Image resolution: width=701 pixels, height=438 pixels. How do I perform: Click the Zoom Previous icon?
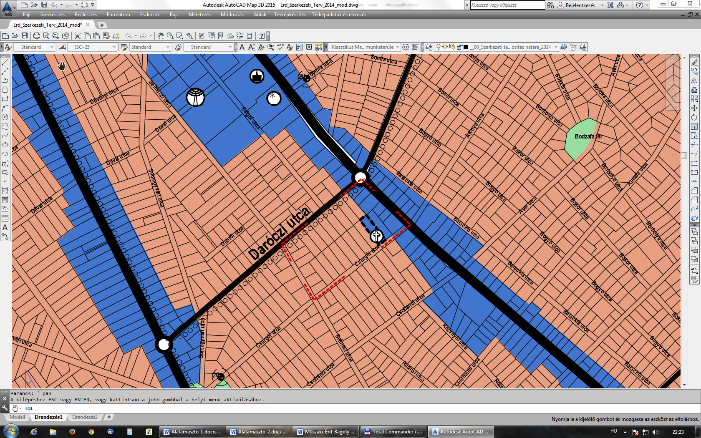[189, 36]
